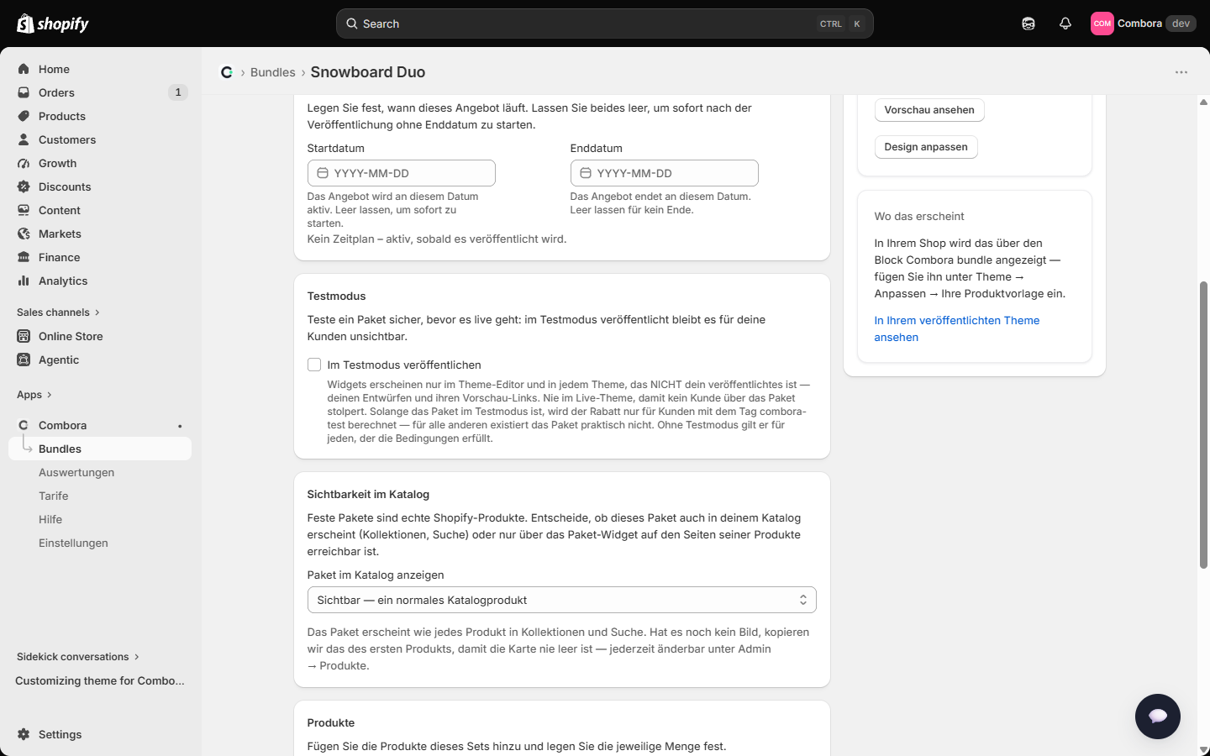
Task: Open the three-dot more actions menu
Action: pyautogui.click(x=1181, y=72)
